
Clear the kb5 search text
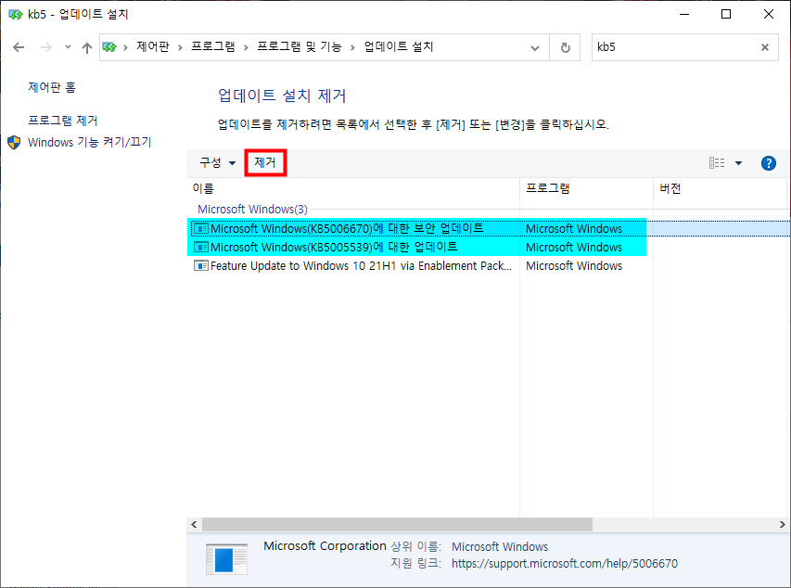coord(765,47)
